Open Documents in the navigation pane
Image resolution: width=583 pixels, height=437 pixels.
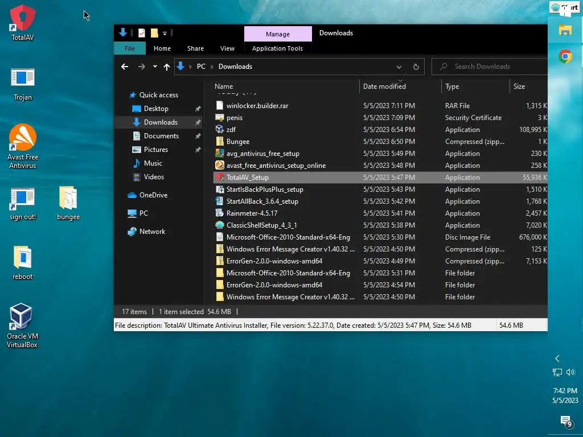pyautogui.click(x=161, y=136)
